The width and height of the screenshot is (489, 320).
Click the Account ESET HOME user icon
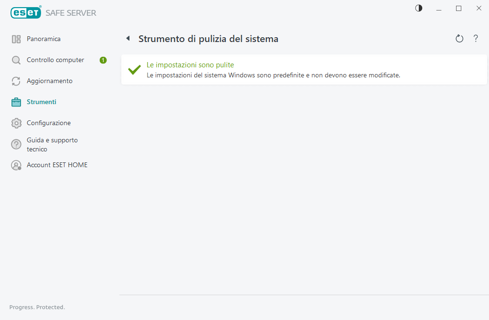(x=16, y=165)
